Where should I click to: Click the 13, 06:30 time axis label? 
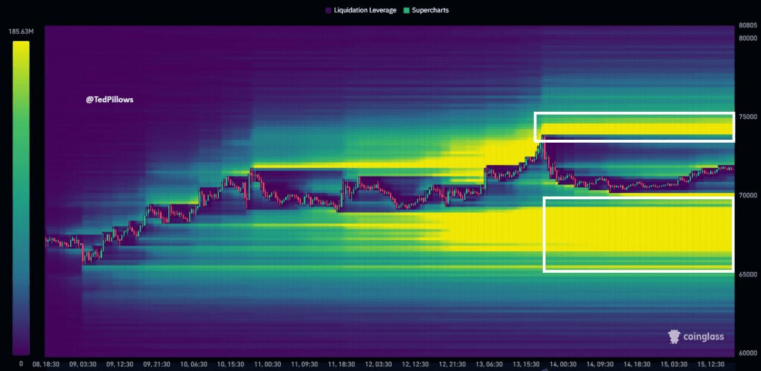[490, 364]
